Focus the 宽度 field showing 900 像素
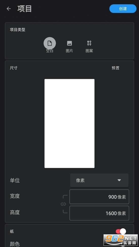 [x=99, y=197]
